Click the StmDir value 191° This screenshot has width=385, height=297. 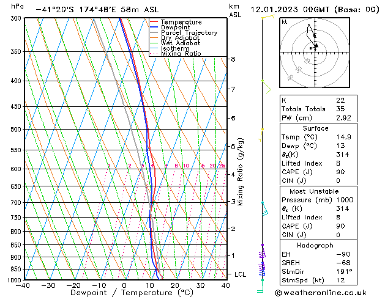344,271
